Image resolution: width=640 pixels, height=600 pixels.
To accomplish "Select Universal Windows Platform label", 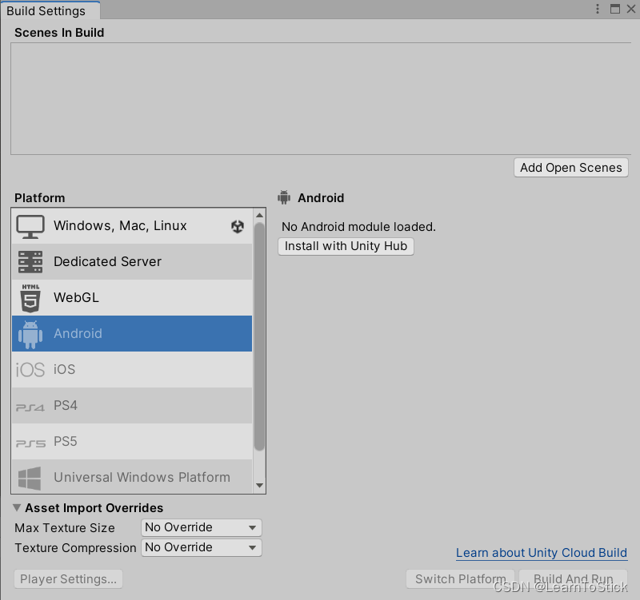I will (142, 477).
